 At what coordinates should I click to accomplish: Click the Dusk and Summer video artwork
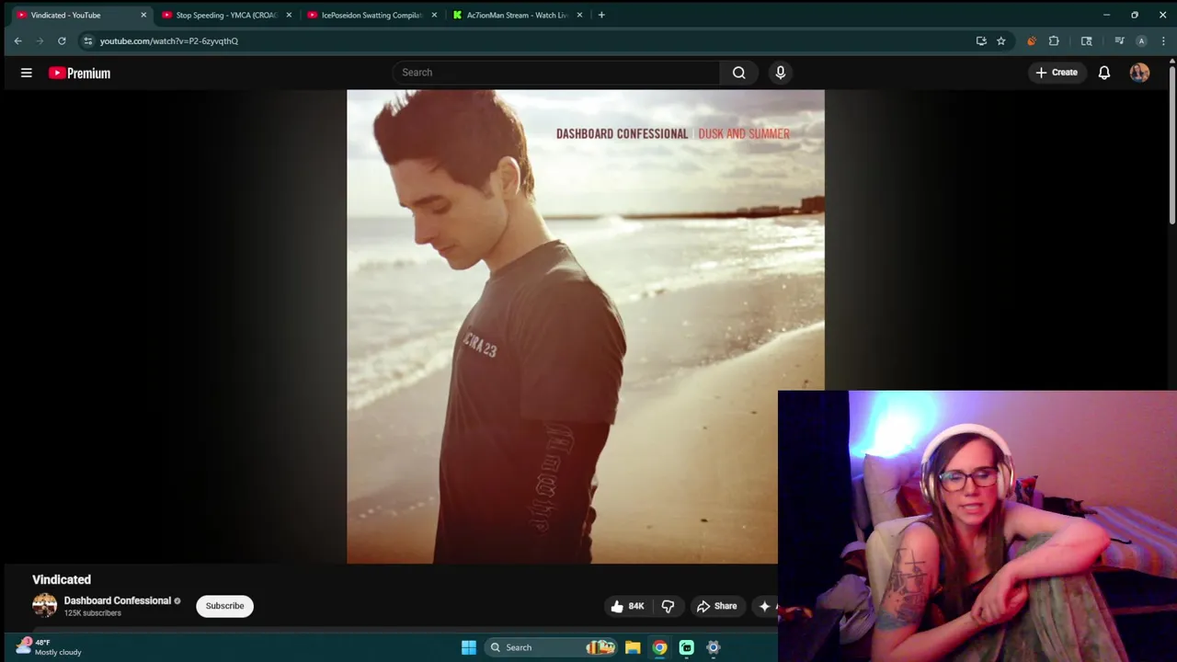click(586, 326)
